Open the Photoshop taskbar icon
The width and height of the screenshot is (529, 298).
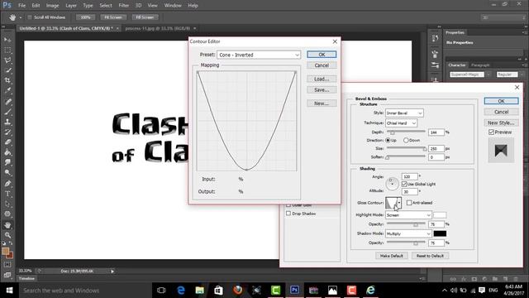coord(294,290)
